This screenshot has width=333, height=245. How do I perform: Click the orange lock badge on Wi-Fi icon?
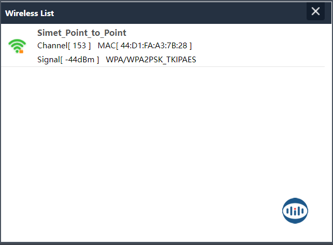tap(22, 51)
